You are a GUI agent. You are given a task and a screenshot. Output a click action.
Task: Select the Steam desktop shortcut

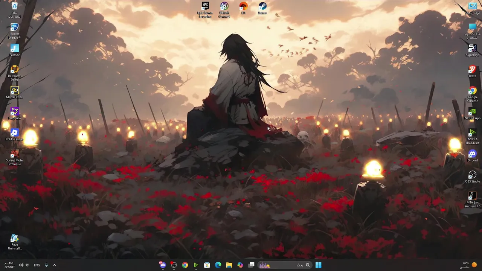click(262, 8)
